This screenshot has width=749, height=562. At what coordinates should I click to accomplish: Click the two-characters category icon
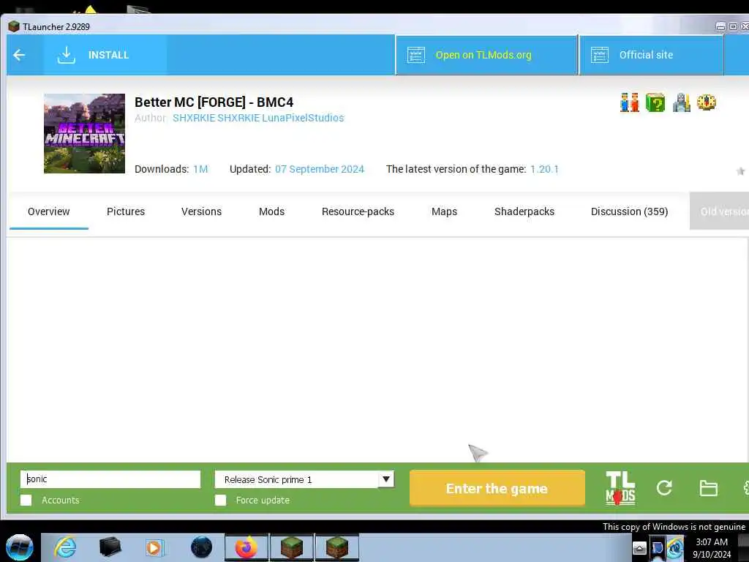click(x=630, y=102)
